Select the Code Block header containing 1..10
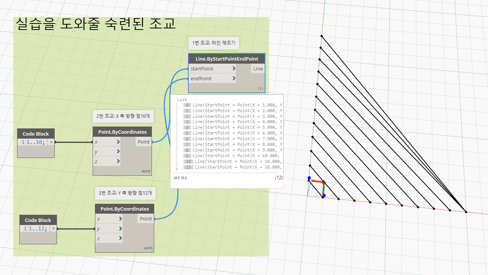This screenshot has height=275, width=488. pos(36,134)
